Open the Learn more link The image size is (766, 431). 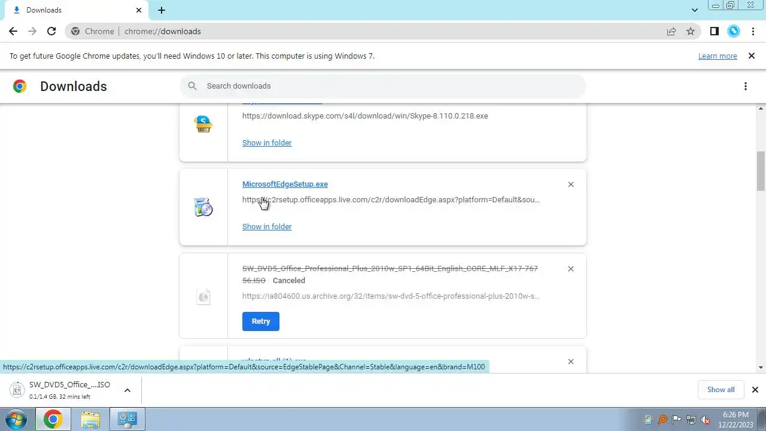pyautogui.click(x=718, y=56)
